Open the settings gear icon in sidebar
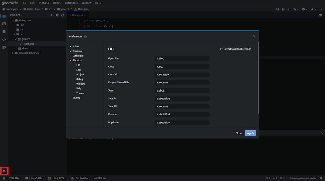The width and height of the screenshot is (325, 181). (x=4, y=171)
